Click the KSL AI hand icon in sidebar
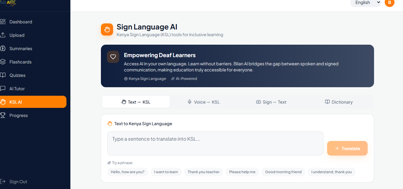This screenshot has width=403, height=189. pyautogui.click(x=3, y=102)
